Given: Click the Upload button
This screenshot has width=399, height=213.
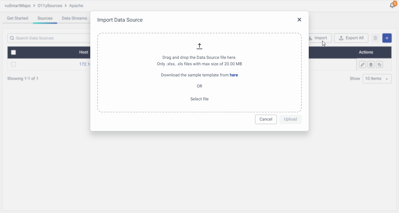Looking at the screenshot, I should (290, 119).
